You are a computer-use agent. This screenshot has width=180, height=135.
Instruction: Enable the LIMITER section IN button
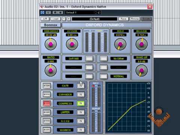(81, 112)
